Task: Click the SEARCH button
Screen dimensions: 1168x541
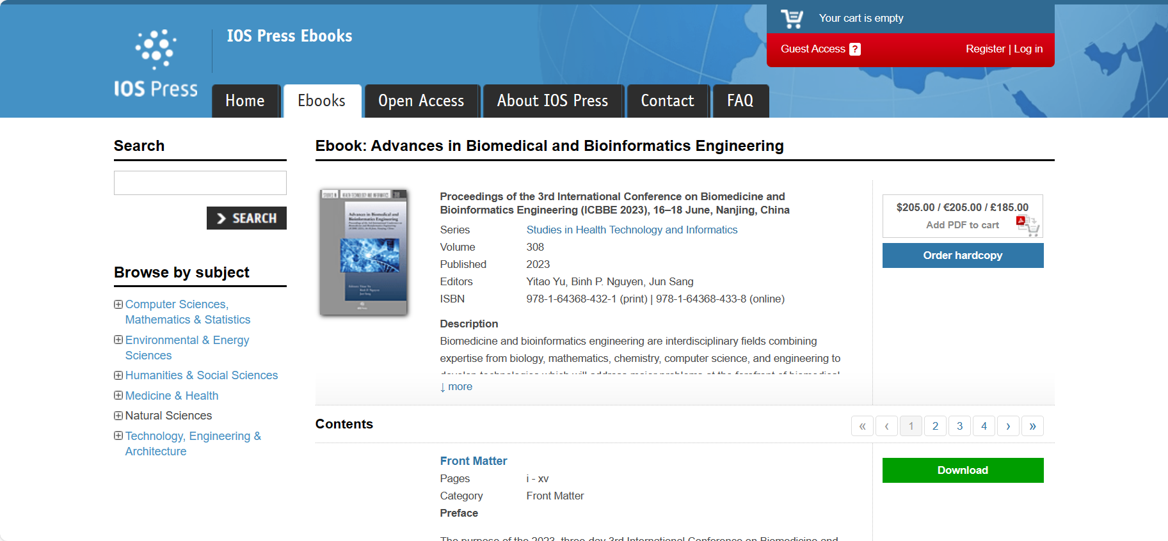Action: 246,218
